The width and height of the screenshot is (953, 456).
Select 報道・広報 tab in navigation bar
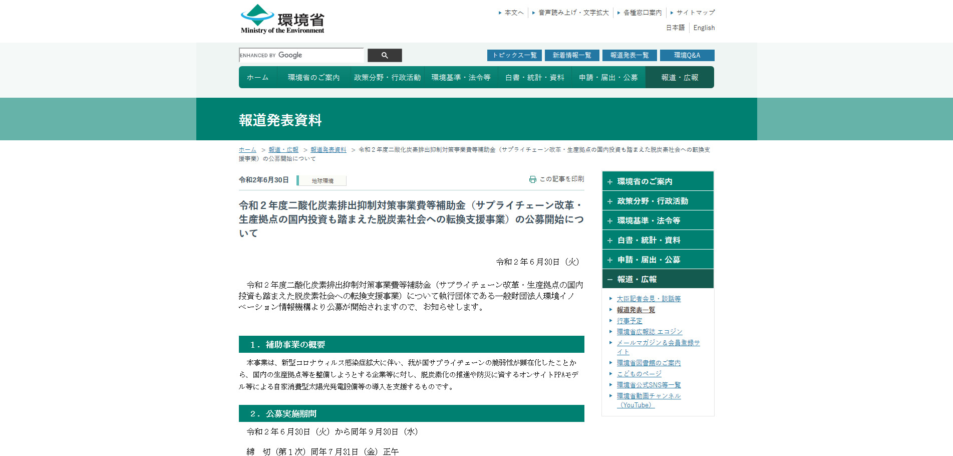(680, 78)
